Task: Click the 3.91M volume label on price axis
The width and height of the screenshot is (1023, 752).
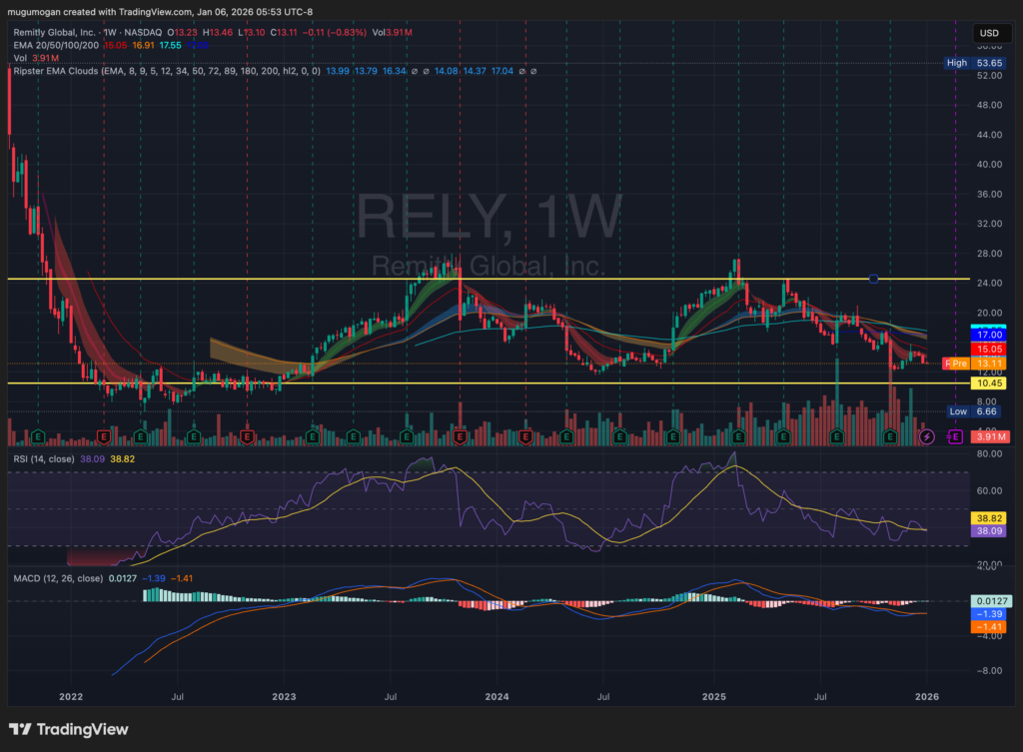Action: pos(990,436)
